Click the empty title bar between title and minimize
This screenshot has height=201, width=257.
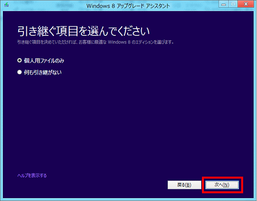[194, 6]
